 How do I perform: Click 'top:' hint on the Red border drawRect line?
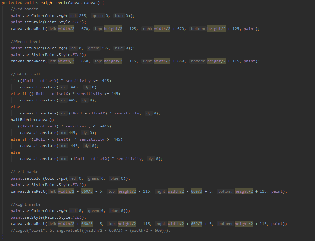[x=98, y=29]
